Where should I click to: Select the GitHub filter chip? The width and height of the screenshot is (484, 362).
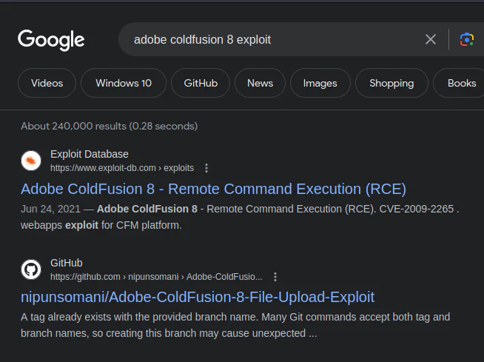(x=201, y=83)
